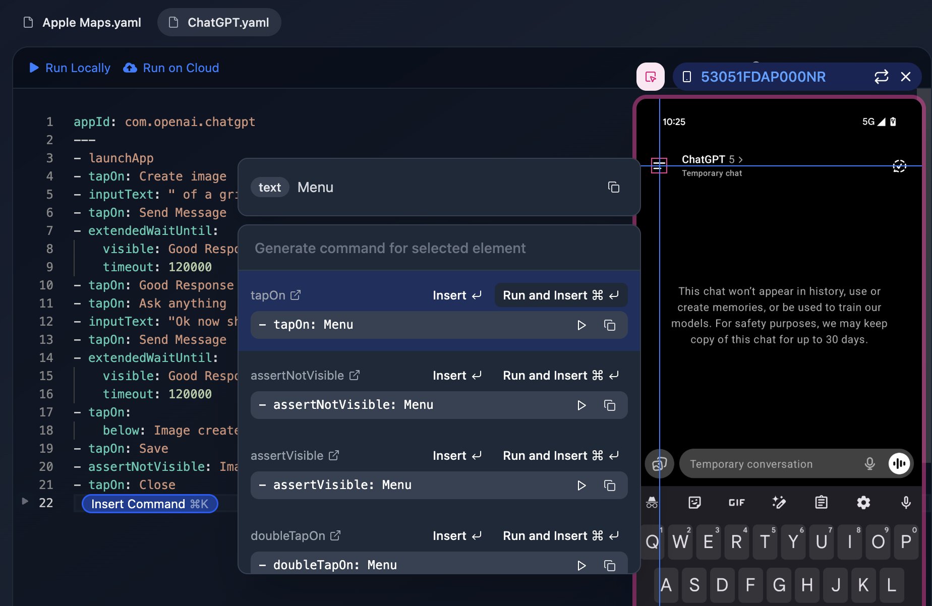Select the ChatGPT.yaml tab

219,23
